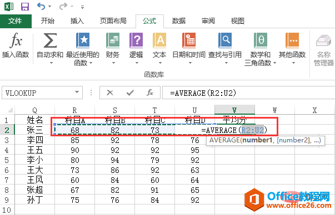Open the 文本 functions icon

click(159, 40)
